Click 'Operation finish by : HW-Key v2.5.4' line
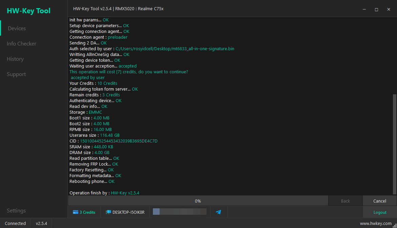Image resolution: width=397 pixels, height=228 pixels. pos(104,193)
